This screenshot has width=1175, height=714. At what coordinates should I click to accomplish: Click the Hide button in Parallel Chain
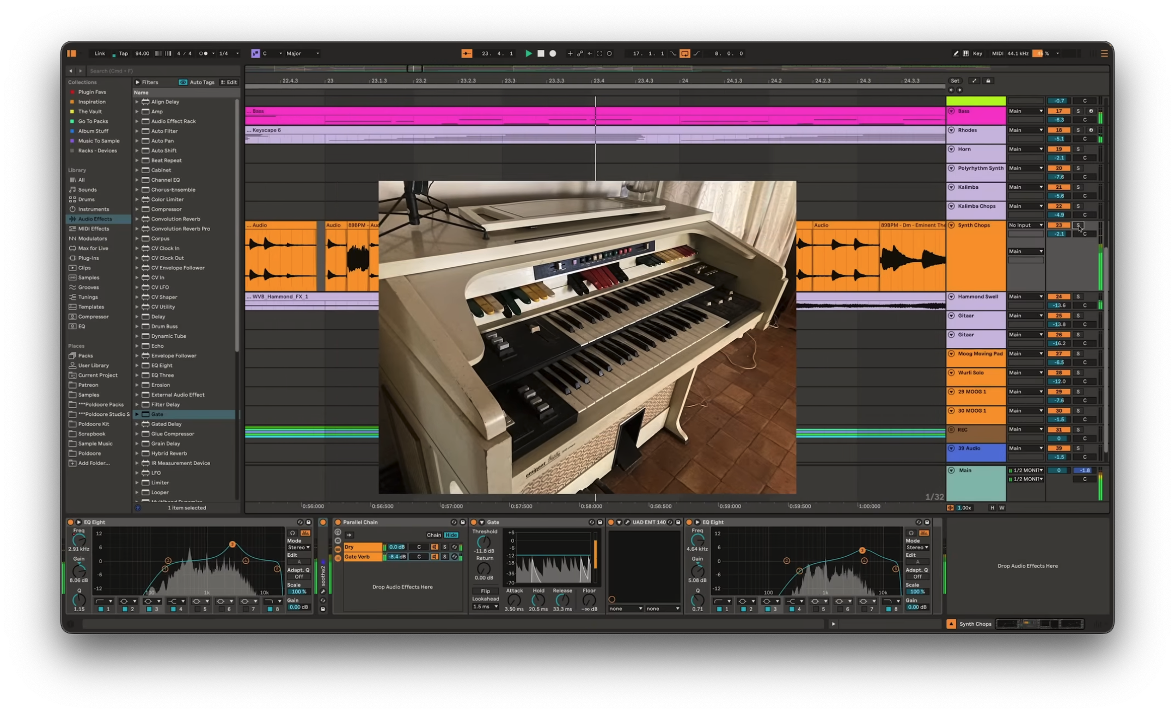click(451, 535)
